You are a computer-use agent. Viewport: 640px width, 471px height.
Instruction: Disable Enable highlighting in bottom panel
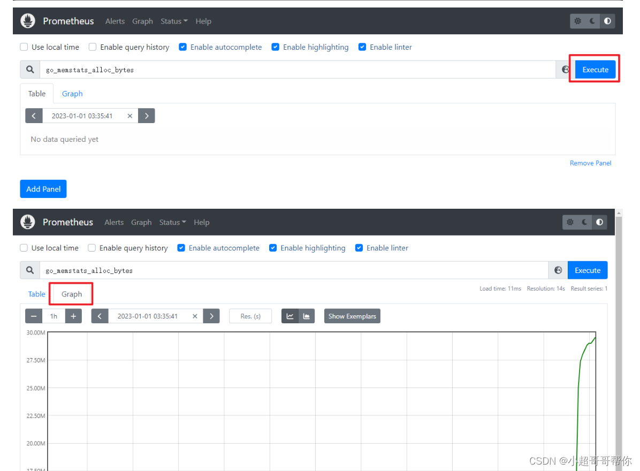[273, 248]
